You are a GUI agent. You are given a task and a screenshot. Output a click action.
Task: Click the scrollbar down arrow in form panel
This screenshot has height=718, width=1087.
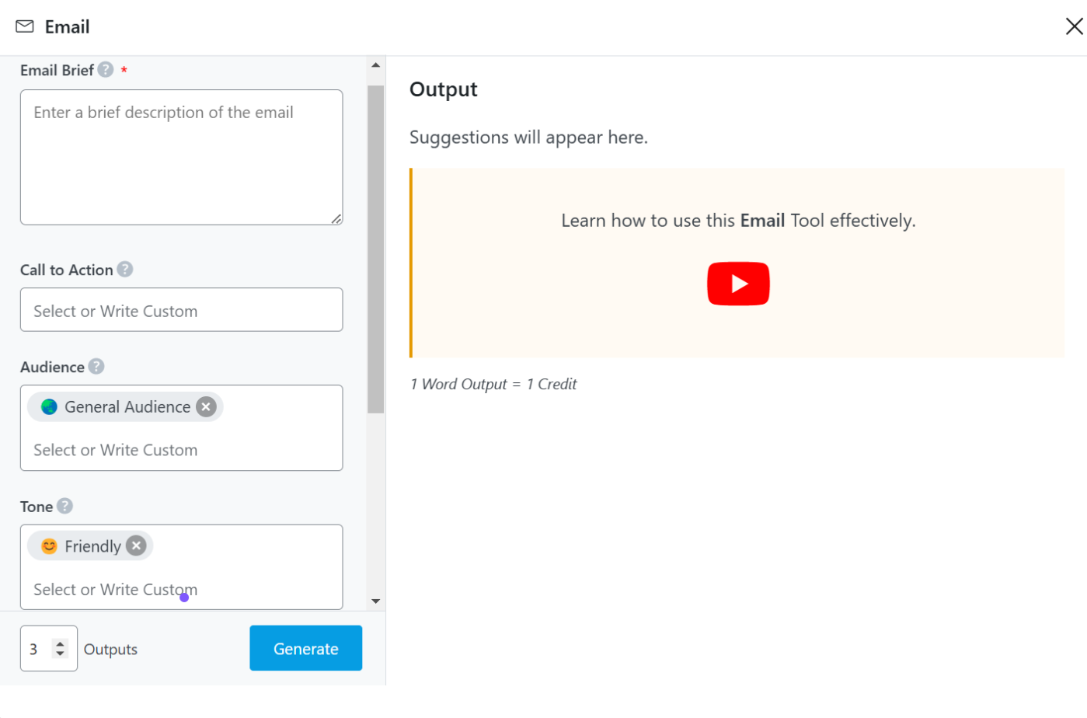coord(376,601)
